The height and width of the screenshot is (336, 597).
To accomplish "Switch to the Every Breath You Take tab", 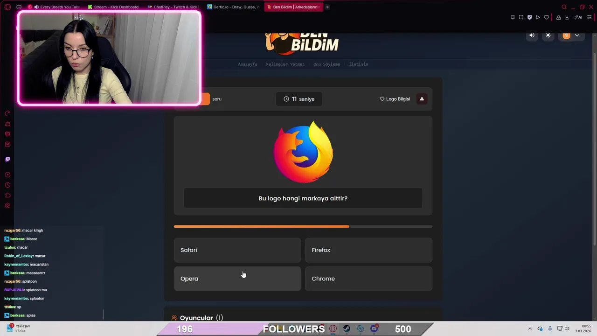I will click(54, 7).
